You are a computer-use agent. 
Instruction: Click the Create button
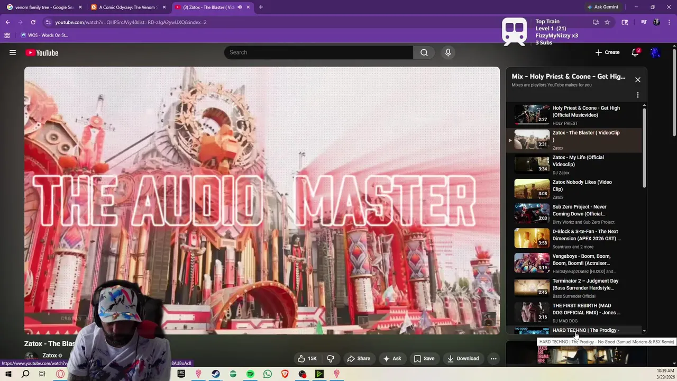(607, 52)
